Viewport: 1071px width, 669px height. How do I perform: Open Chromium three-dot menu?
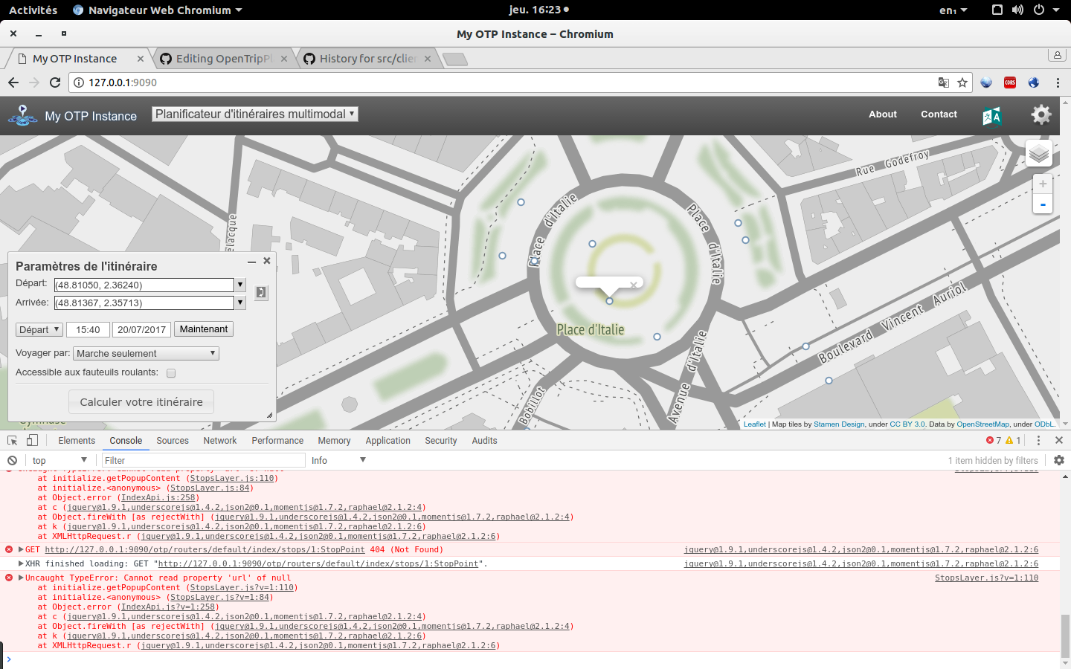click(x=1058, y=83)
